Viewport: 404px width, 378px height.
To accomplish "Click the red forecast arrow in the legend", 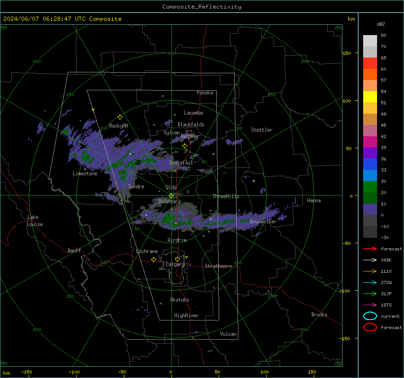I will tap(370, 249).
